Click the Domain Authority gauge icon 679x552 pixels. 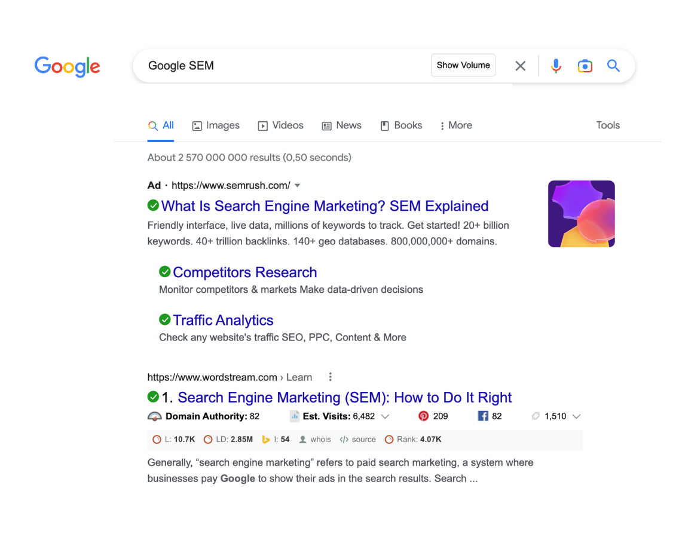[x=155, y=416]
